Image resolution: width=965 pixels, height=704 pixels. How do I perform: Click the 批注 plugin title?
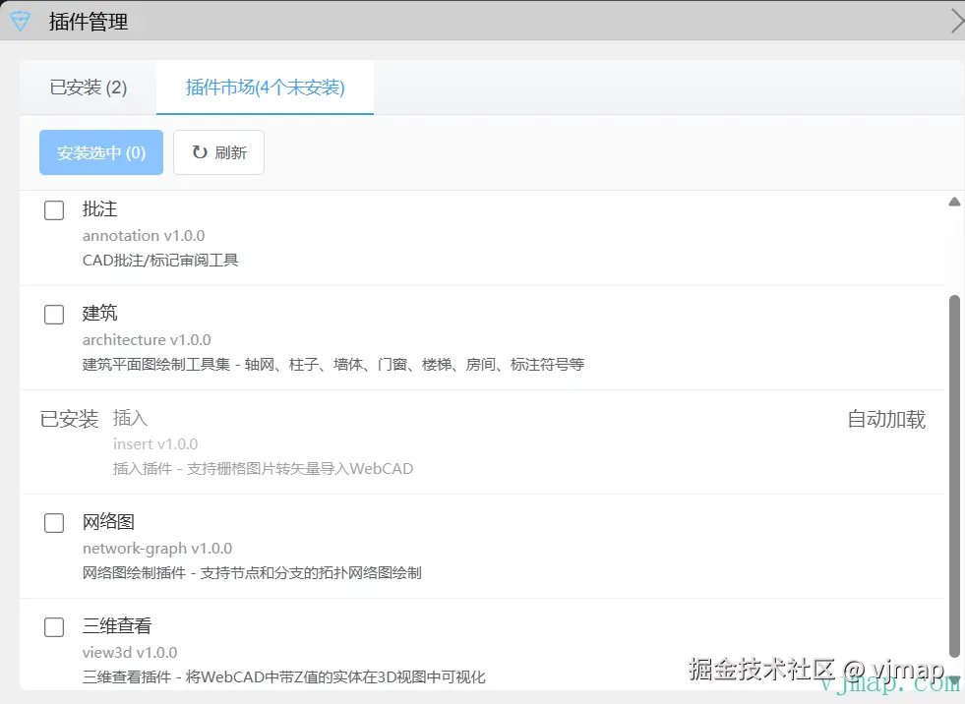click(x=100, y=209)
